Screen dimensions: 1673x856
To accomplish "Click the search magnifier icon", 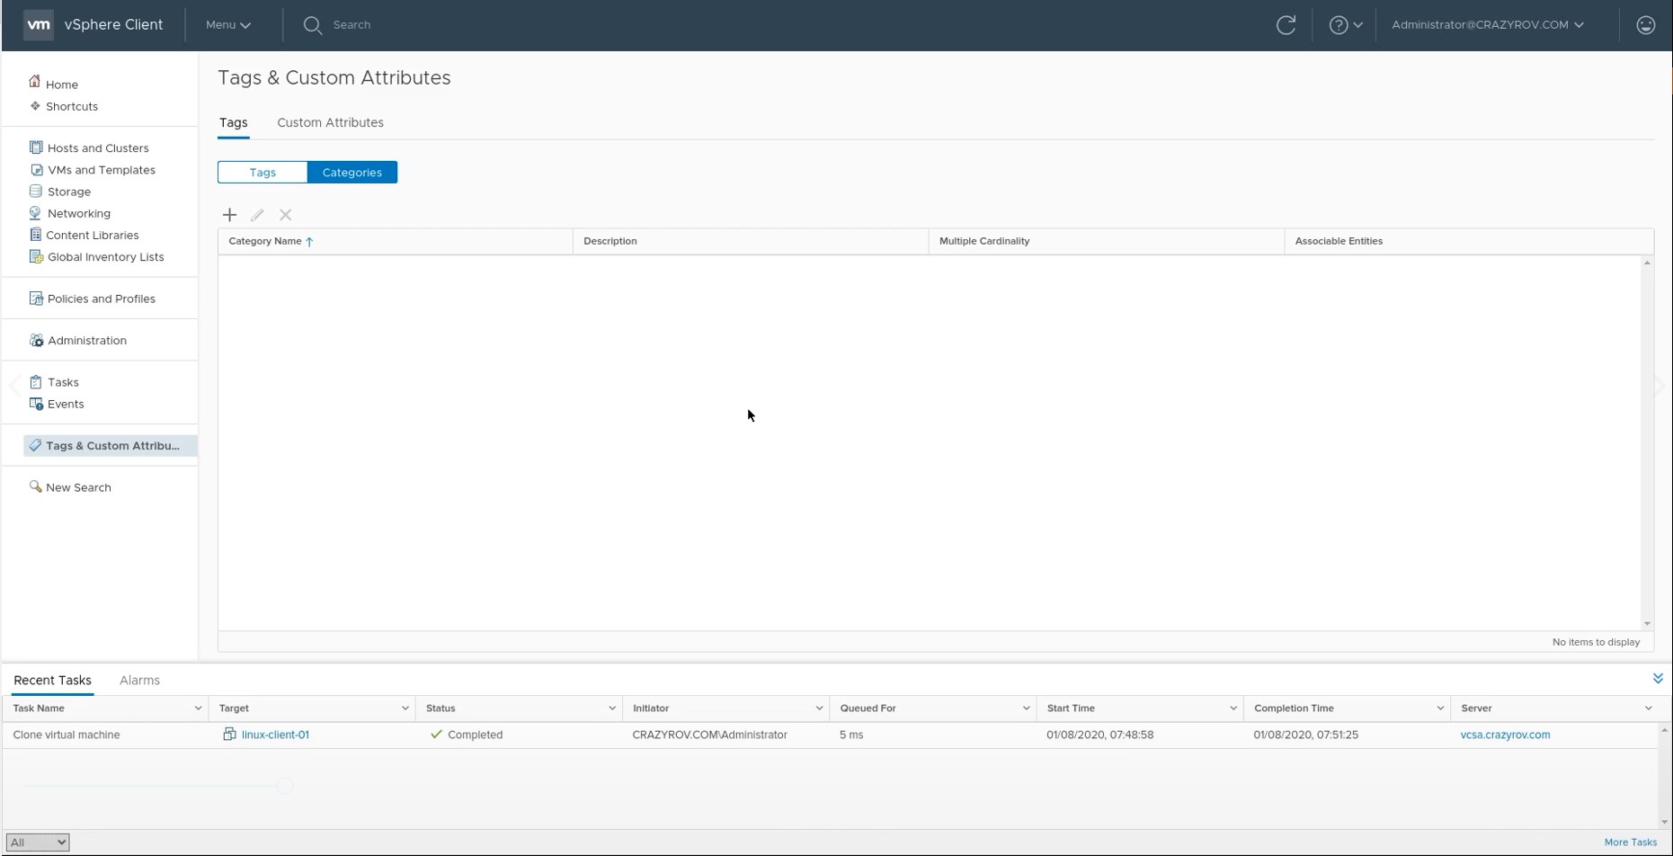I will click(x=312, y=25).
